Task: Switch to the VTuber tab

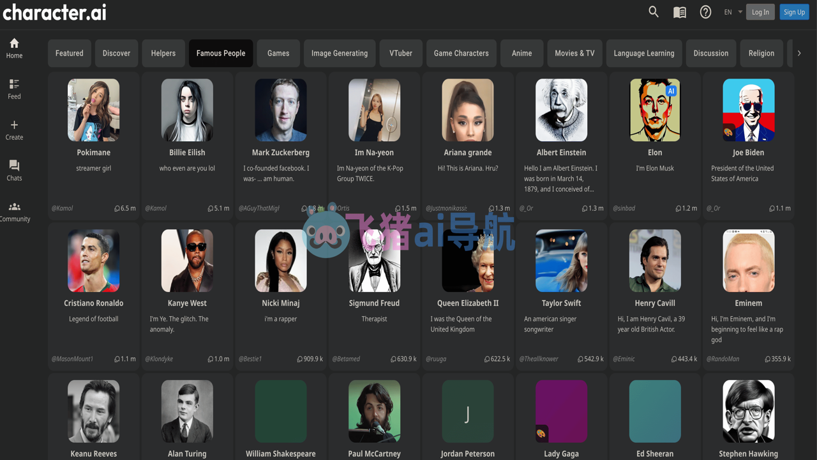Action: coord(401,53)
